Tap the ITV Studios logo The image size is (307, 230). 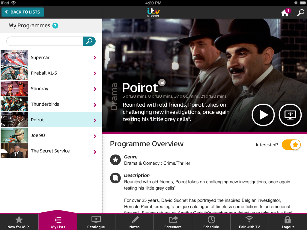pos(153,12)
